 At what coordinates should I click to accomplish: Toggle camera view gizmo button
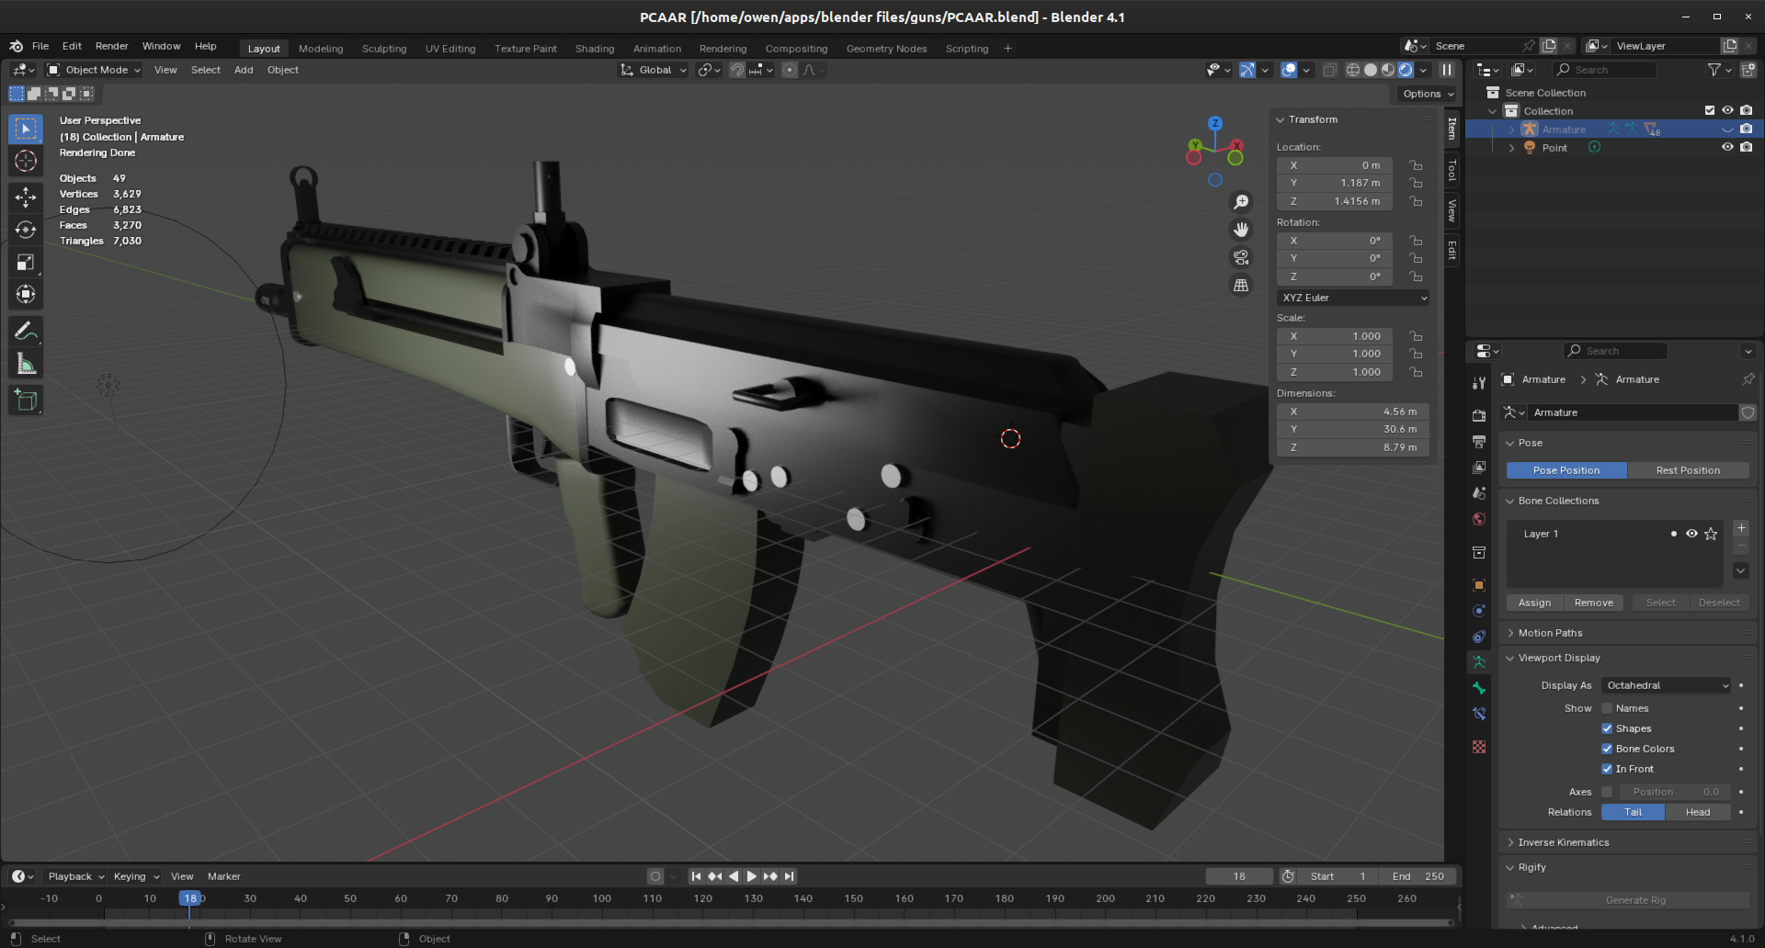(1241, 257)
